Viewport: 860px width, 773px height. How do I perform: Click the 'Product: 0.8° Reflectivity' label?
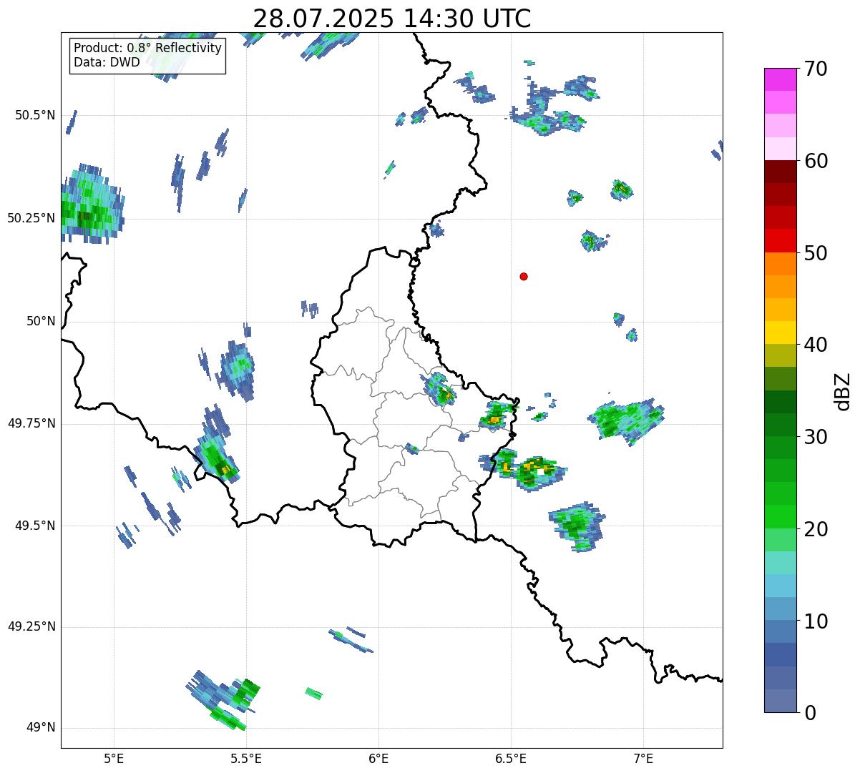point(148,48)
